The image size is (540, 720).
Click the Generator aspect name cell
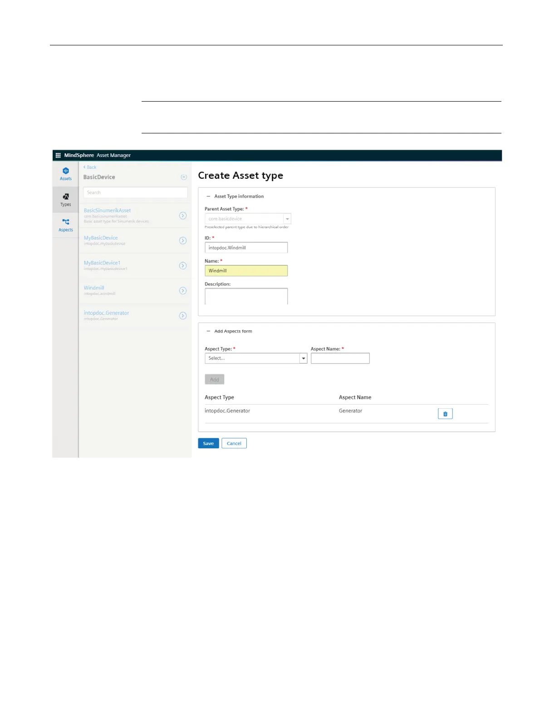tap(350, 411)
